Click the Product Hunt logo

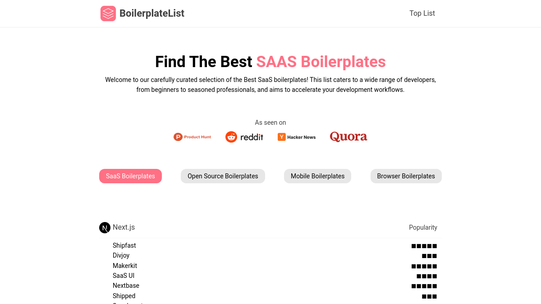pyautogui.click(x=193, y=136)
